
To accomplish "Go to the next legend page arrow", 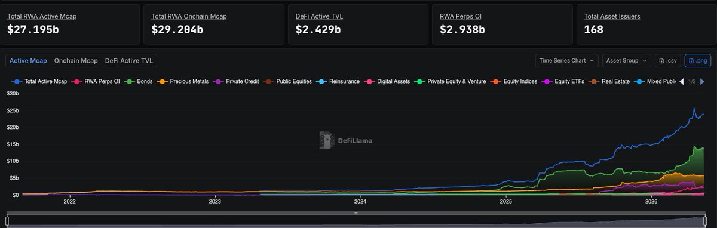I will (x=702, y=81).
